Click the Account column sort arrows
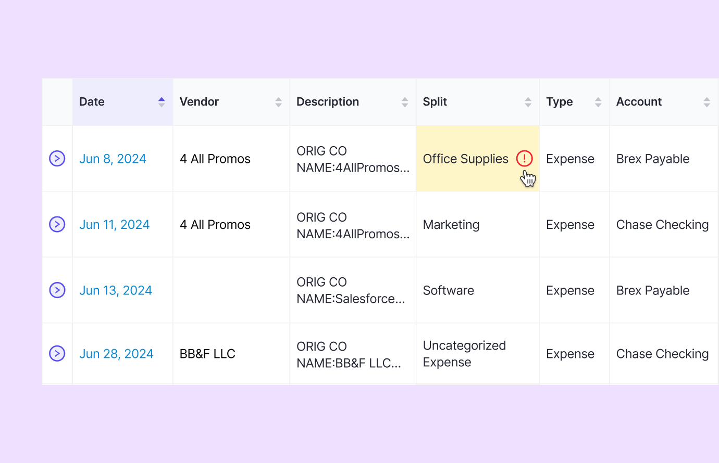 point(707,101)
